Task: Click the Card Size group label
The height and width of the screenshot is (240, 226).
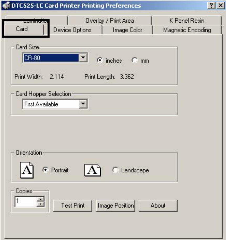Action: [x=27, y=47]
